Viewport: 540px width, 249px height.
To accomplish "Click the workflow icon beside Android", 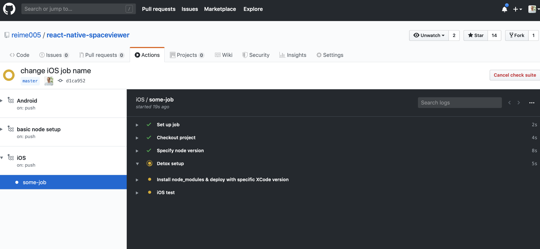I will click(x=11, y=100).
